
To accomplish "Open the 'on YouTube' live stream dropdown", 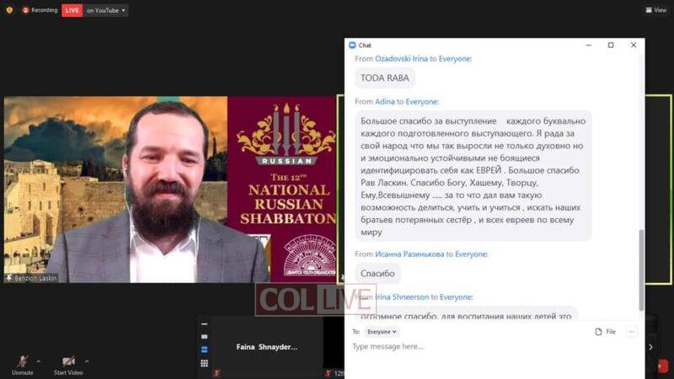I will pyautogui.click(x=105, y=10).
